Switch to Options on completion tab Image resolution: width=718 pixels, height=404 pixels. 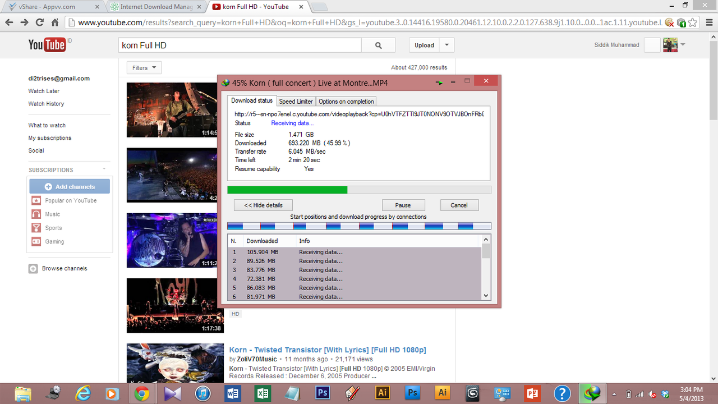coord(346,102)
